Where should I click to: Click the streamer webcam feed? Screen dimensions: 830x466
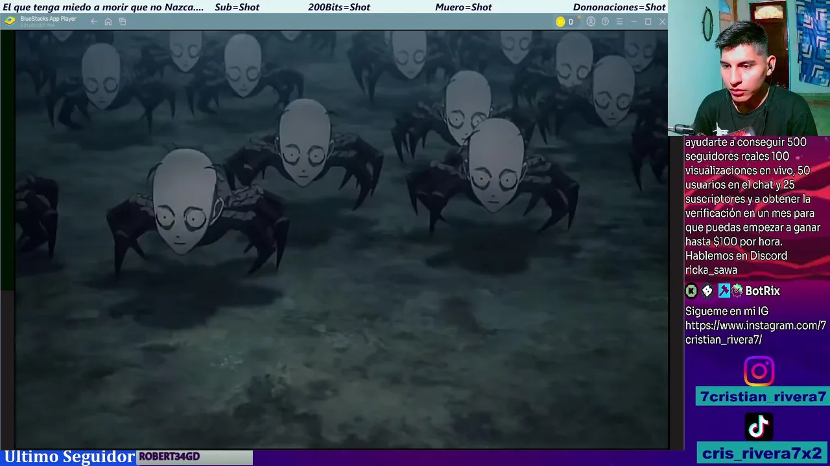coord(749,67)
